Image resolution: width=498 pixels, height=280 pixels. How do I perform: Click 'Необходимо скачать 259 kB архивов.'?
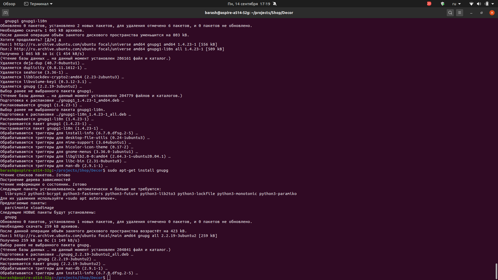(40, 226)
